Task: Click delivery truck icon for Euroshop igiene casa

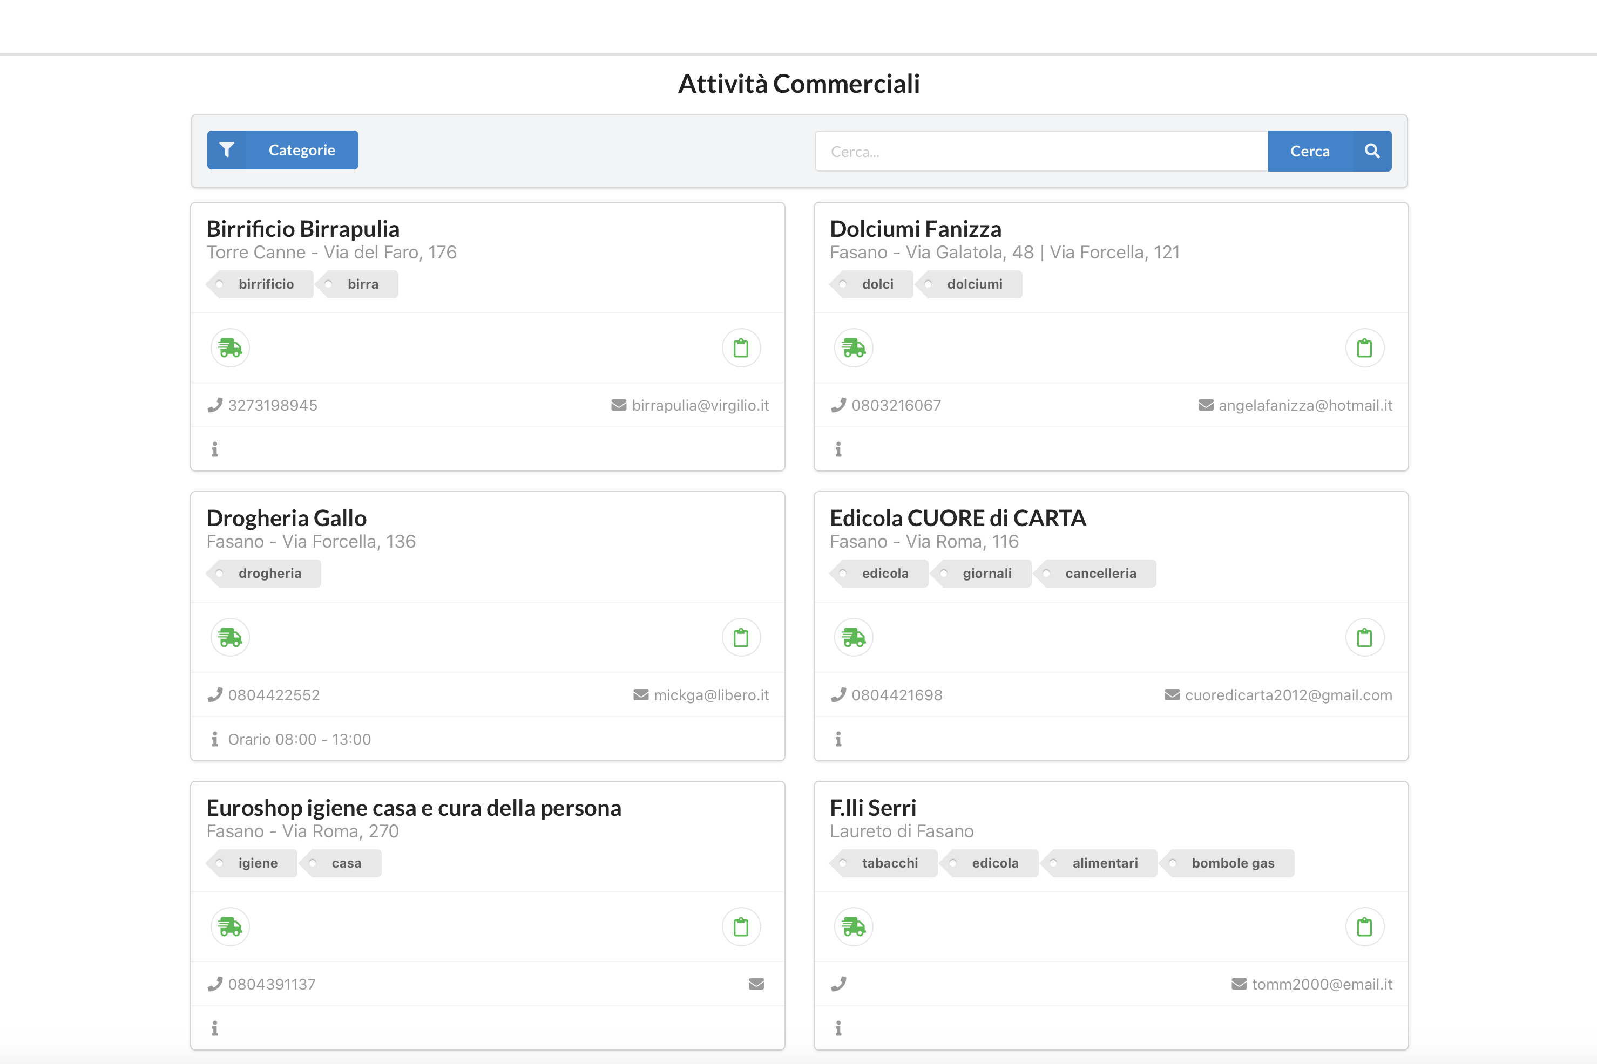Action: 230,927
